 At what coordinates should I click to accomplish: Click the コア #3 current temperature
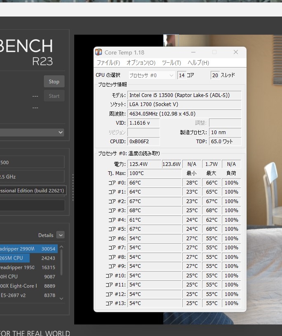[155, 210]
